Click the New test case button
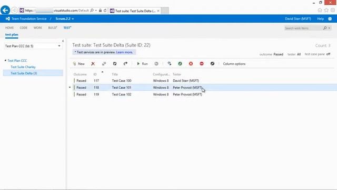337x190 pixels. click(x=78, y=64)
